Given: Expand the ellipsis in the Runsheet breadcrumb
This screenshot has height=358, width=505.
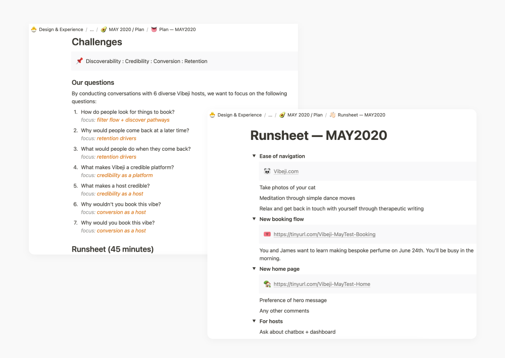Looking at the screenshot, I should point(270,115).
